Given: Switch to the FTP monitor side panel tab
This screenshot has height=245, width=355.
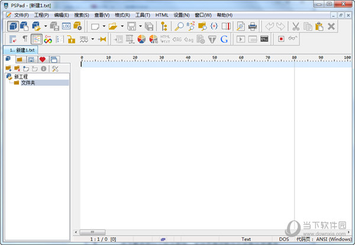Looking at the screenshot, I should click(31, 60).
